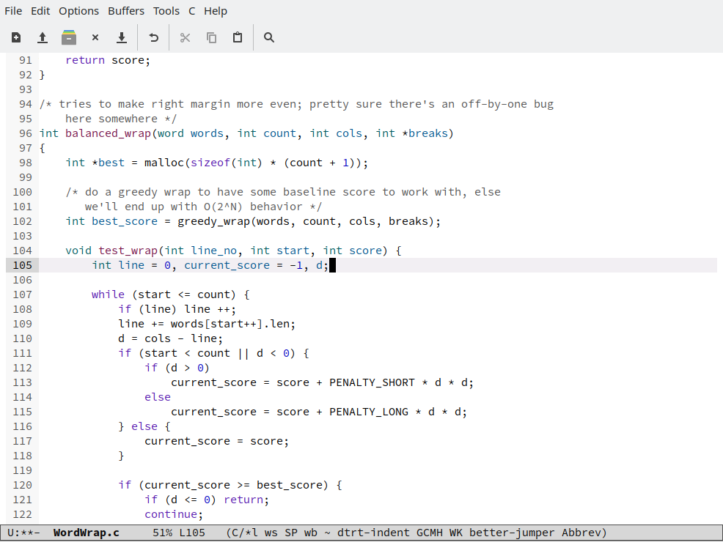Image resolution: width=723 pixels, height=556 pixels.
Task: Start a search with the magnifier icon
Action: tap(269, 37)
